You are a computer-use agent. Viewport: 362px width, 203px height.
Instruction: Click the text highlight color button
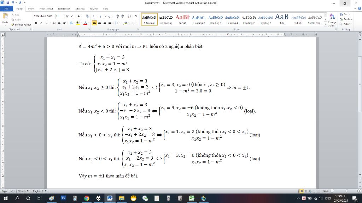78,23
